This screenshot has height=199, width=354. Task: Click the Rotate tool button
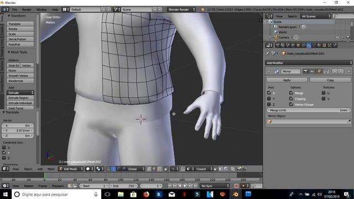click(x=20, y=29)
